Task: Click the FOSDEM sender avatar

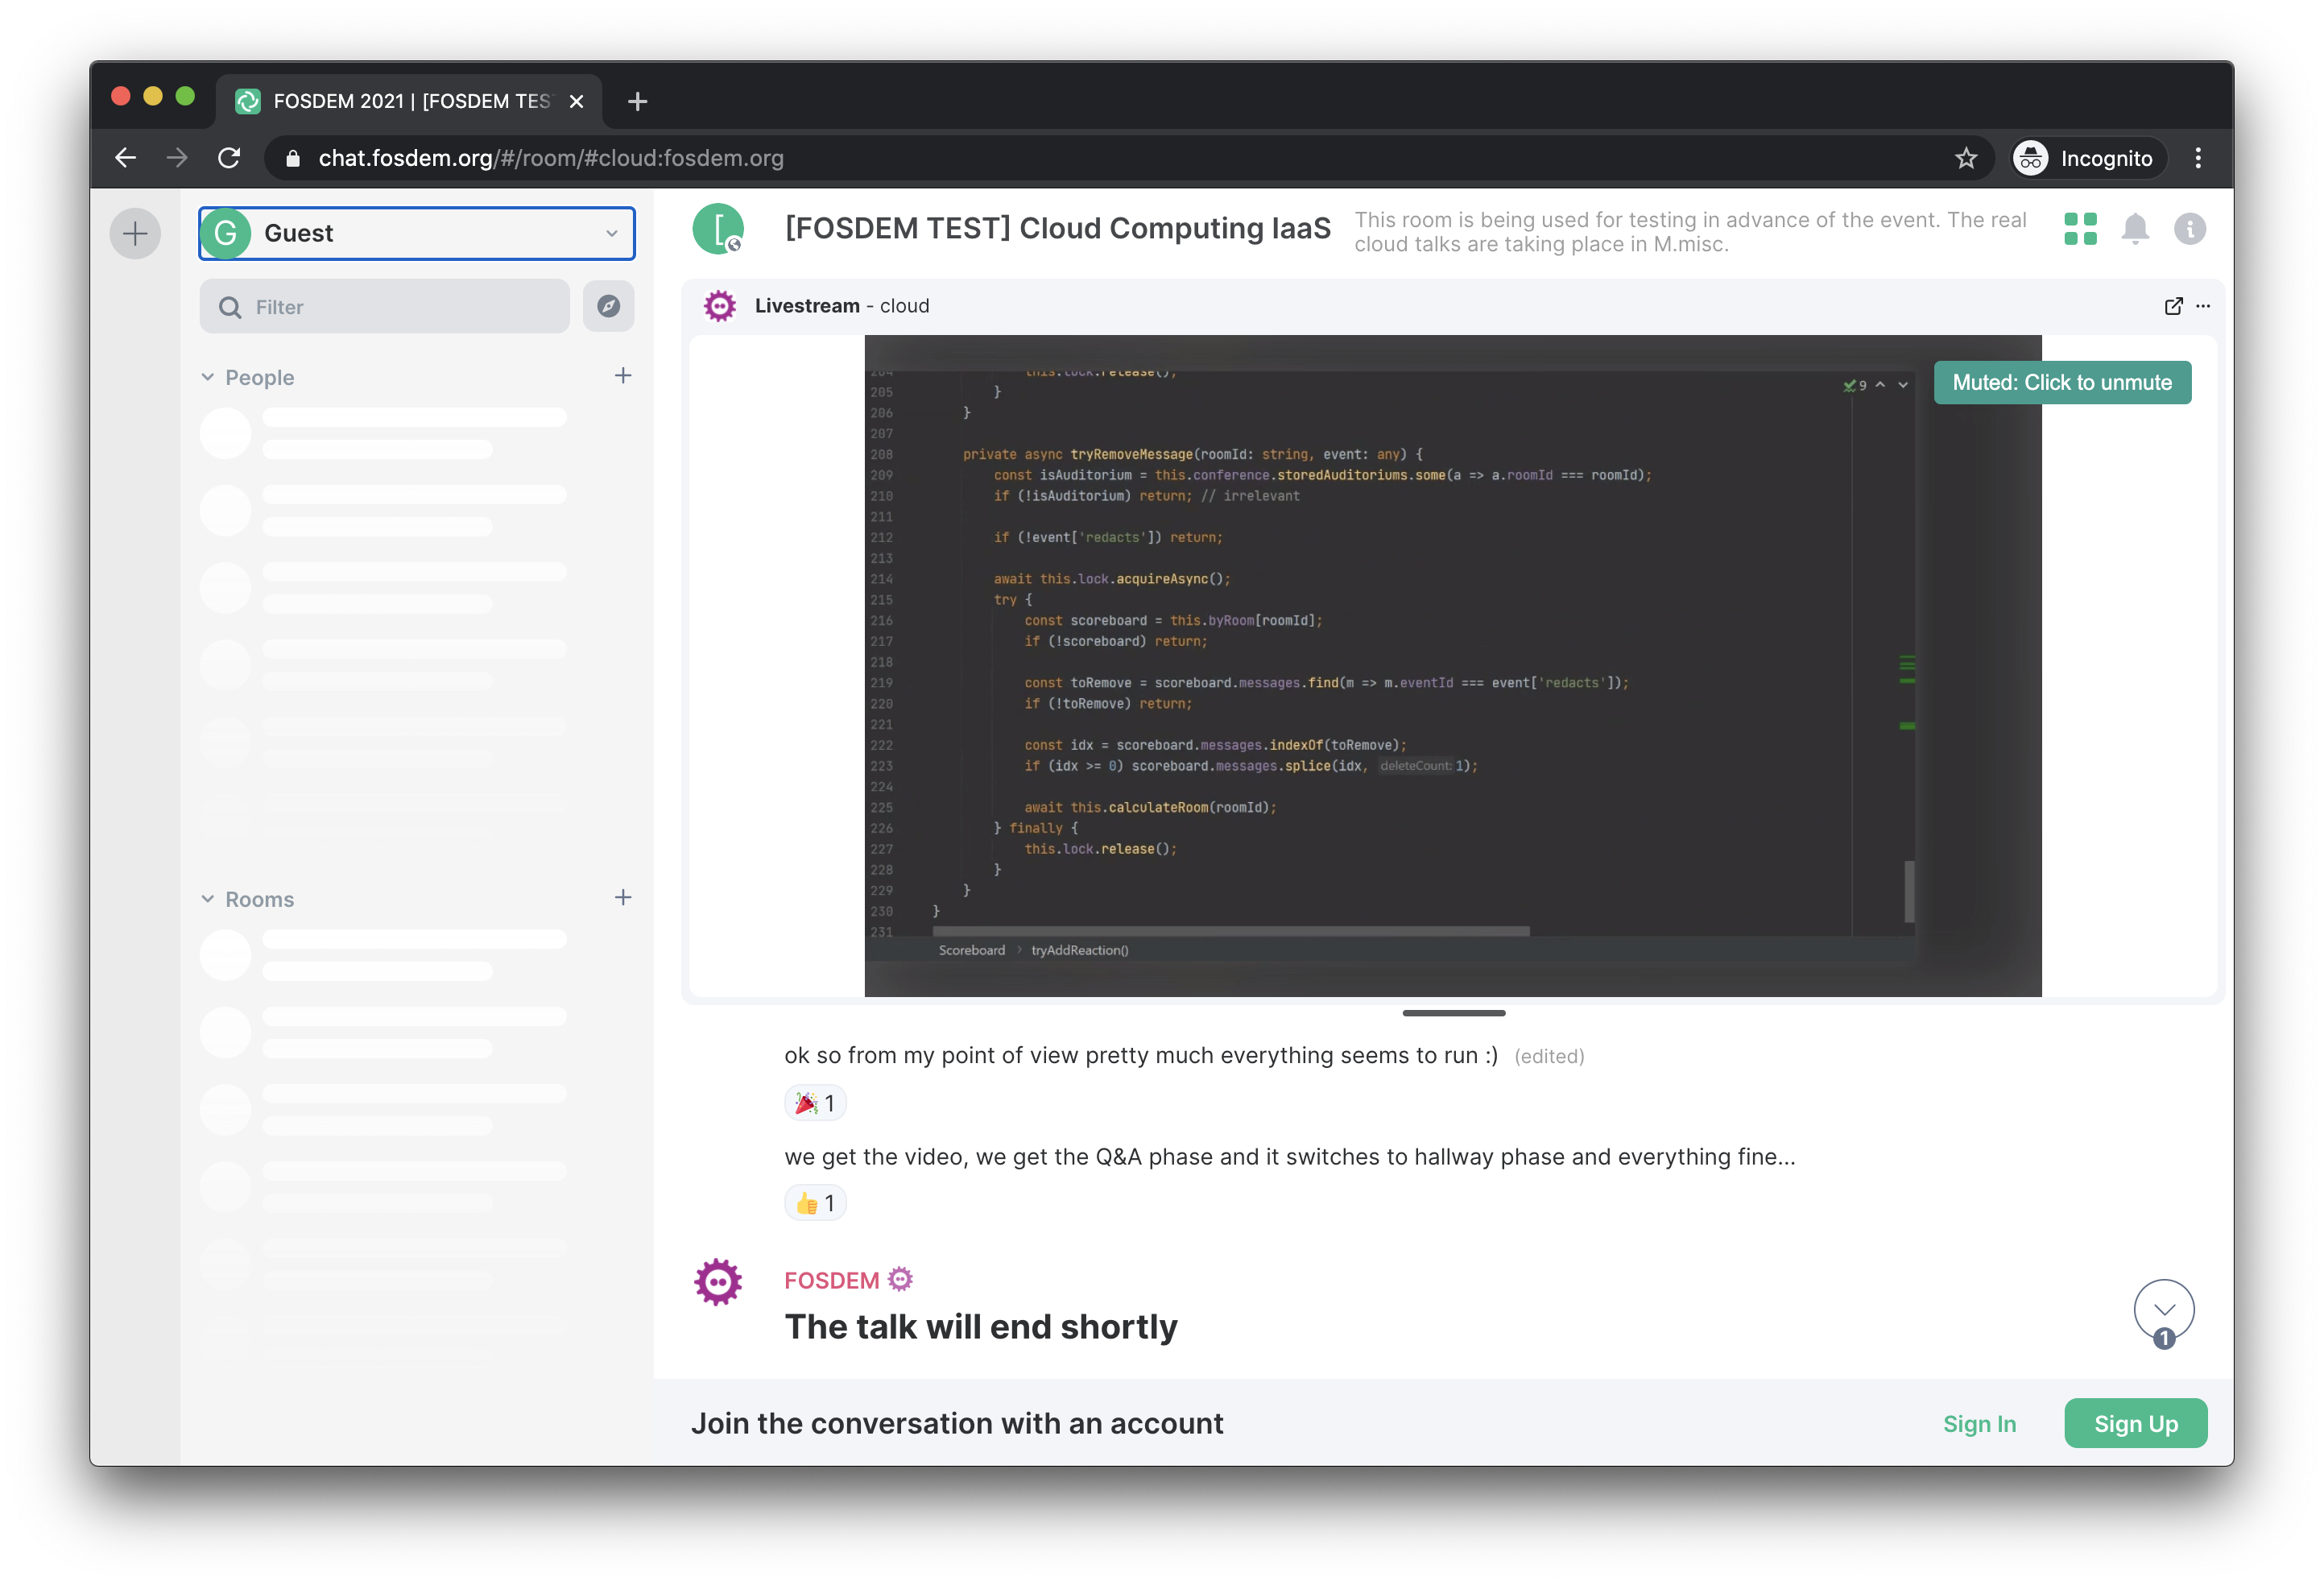Action: point(719,1282)
